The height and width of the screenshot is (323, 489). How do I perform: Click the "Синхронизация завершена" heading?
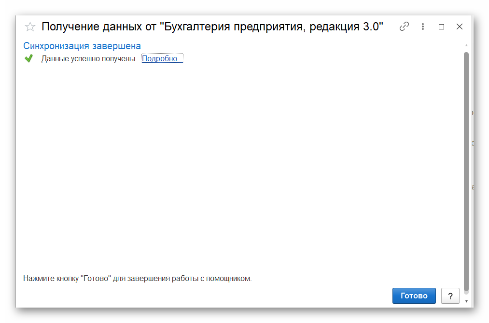tap(82, 46)
